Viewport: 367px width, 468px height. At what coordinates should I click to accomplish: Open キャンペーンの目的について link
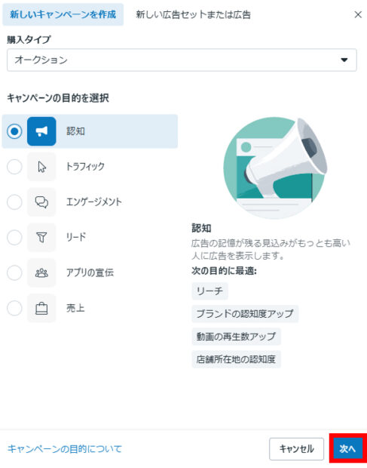(65, 449)
